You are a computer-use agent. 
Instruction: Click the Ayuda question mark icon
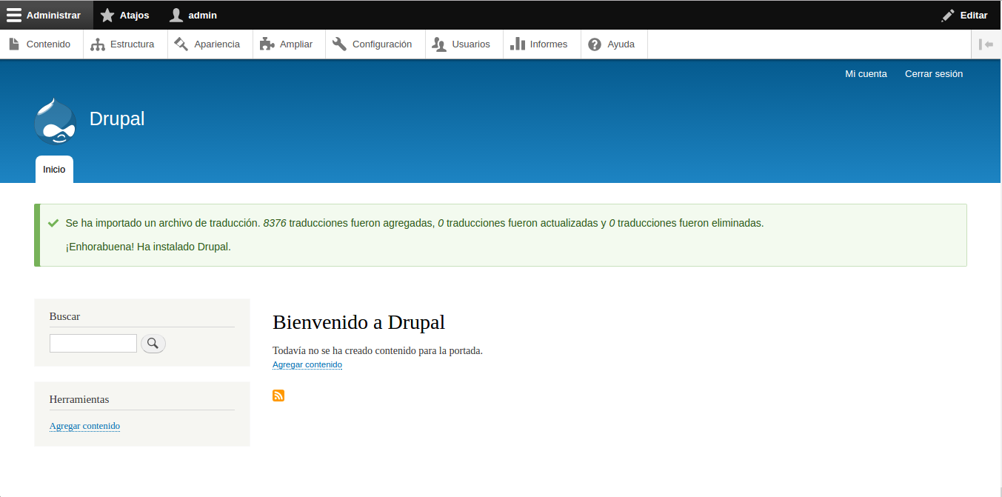point(595,44)
